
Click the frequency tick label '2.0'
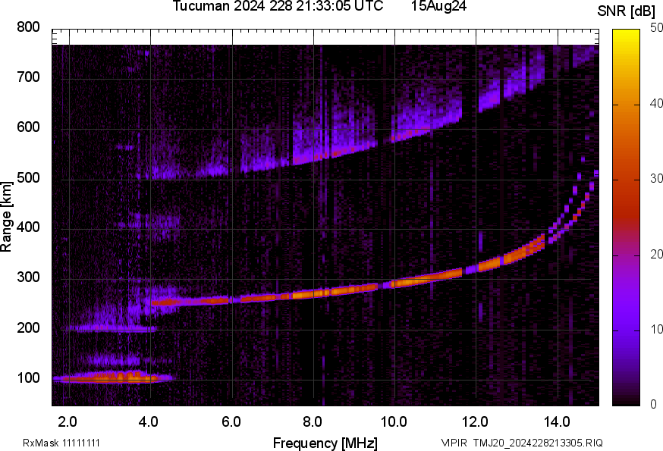[68, 422]
